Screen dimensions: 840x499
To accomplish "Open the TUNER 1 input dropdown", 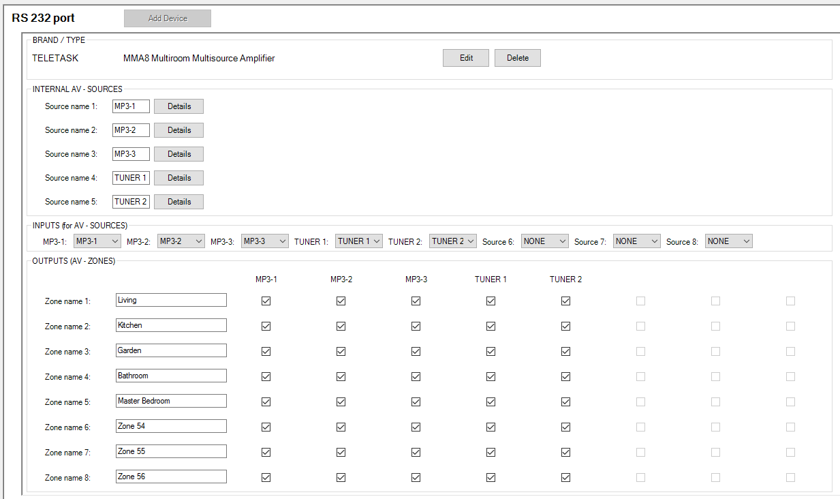I will coord(358,241).
